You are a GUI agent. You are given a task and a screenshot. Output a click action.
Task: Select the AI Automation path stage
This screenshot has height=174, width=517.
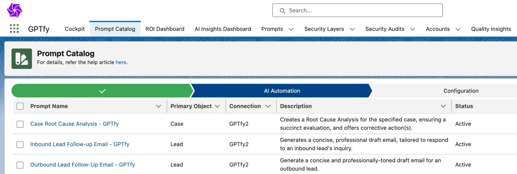[x=282, y=91]
